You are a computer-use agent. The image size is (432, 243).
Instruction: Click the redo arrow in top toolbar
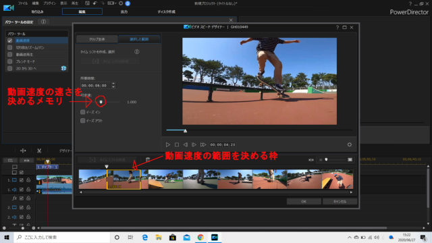click(x=103, y=3)
